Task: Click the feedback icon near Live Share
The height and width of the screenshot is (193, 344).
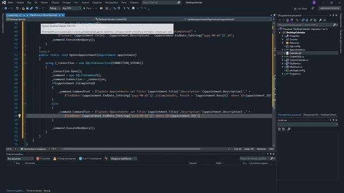Action: point(313,9)
